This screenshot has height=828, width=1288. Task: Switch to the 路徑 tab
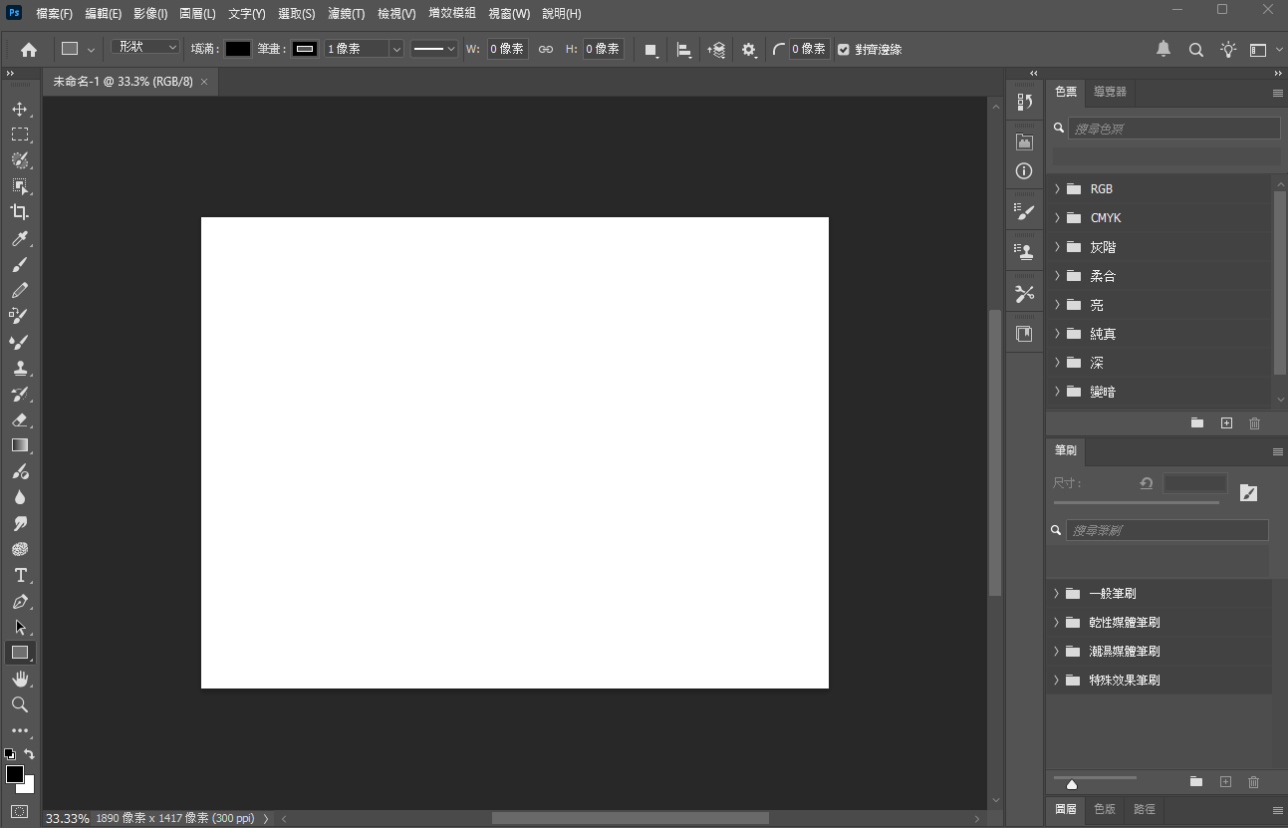tap(1145, 809)
